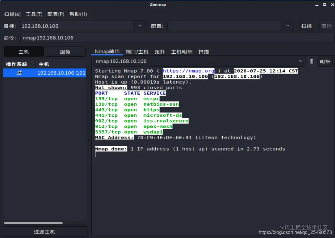Click the 135/tcp open msrpc line
The height and width of the screenshot is (238, 335).
pyautogui.click(x=127, y=99)
